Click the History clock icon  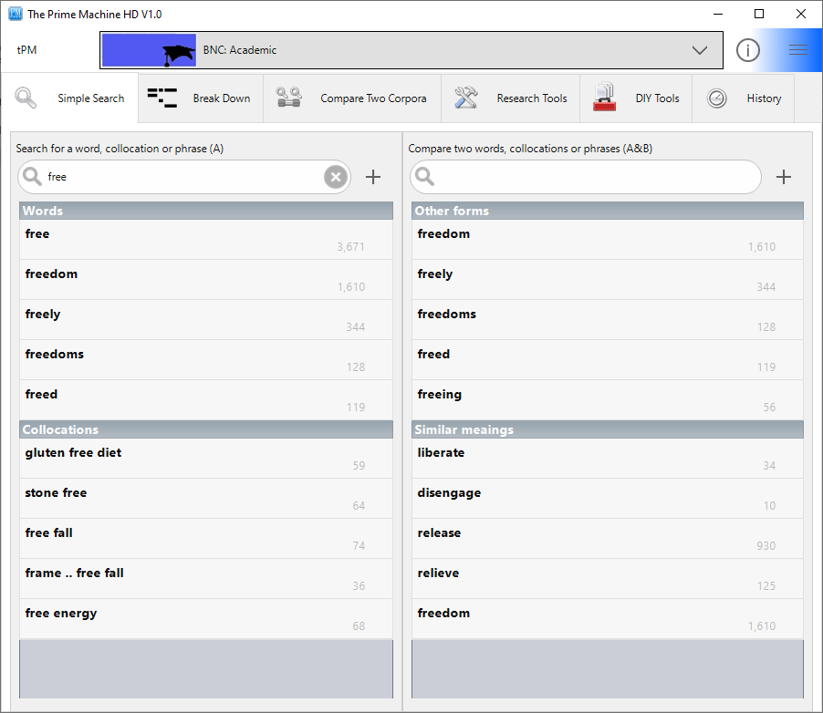(716, 98)
